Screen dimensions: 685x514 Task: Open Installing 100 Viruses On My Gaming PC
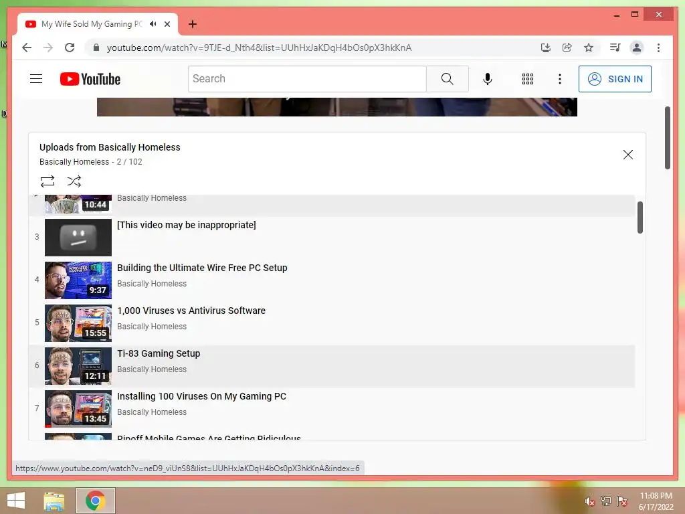[201, 396]
